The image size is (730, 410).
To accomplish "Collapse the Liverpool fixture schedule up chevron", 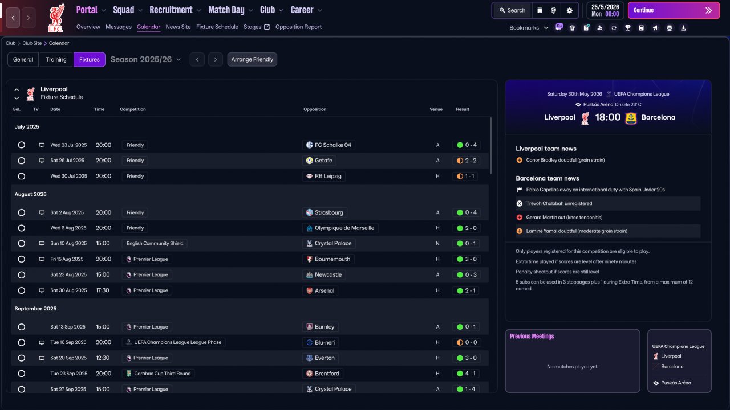I will point(17,90).
